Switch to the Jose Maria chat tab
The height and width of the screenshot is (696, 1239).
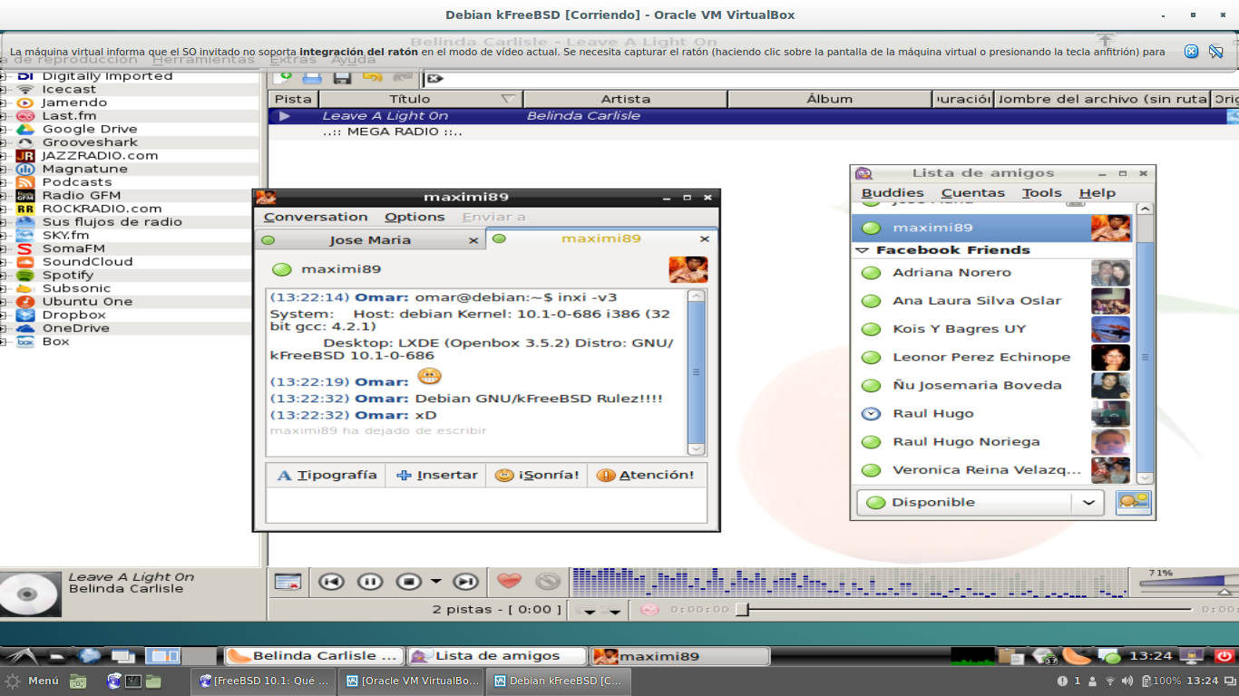coord(370,240)
